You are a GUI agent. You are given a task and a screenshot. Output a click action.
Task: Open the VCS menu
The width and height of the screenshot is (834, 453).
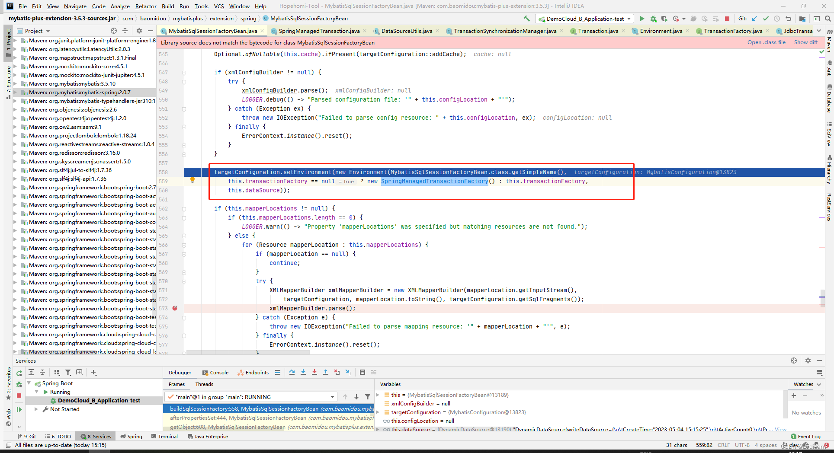click(x=219, y=6)
